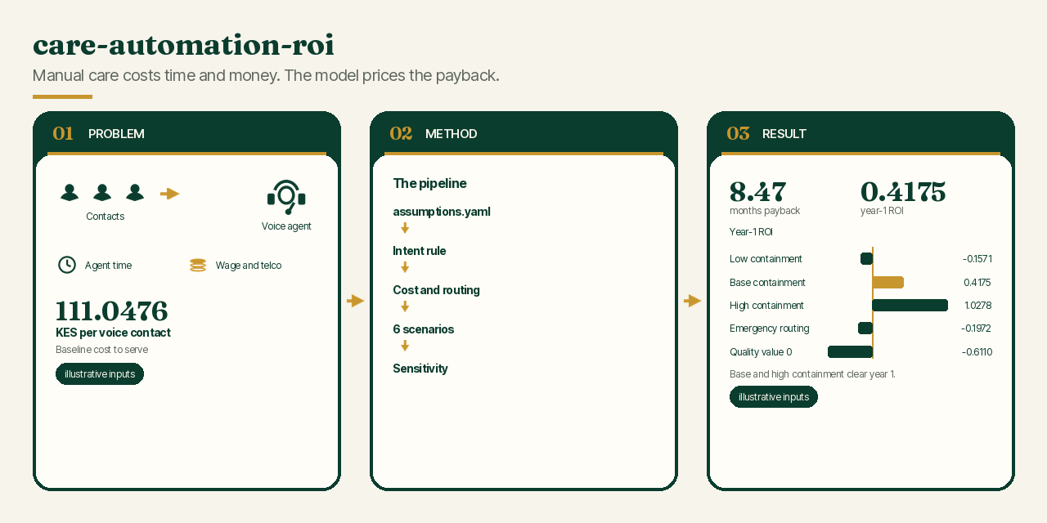Click the months payback caption

[765, 211]
